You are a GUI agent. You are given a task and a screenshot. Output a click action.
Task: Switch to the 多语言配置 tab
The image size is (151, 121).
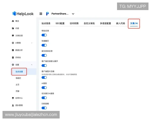105,23
